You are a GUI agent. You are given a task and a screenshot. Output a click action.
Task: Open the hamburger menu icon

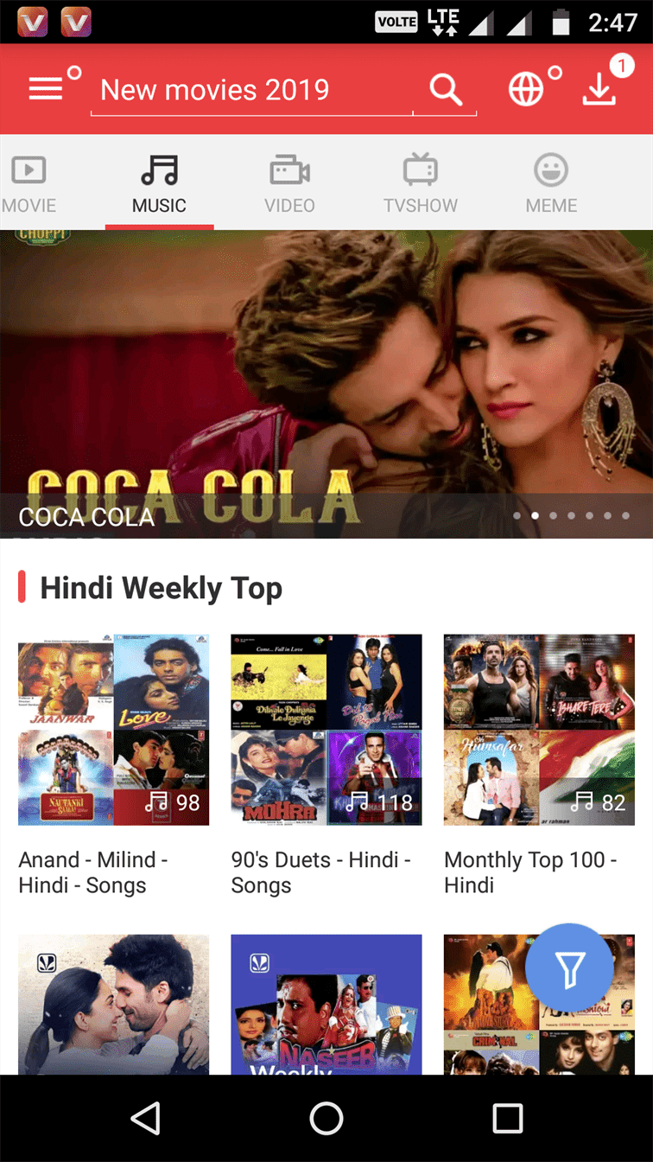(x=46, y=89)
